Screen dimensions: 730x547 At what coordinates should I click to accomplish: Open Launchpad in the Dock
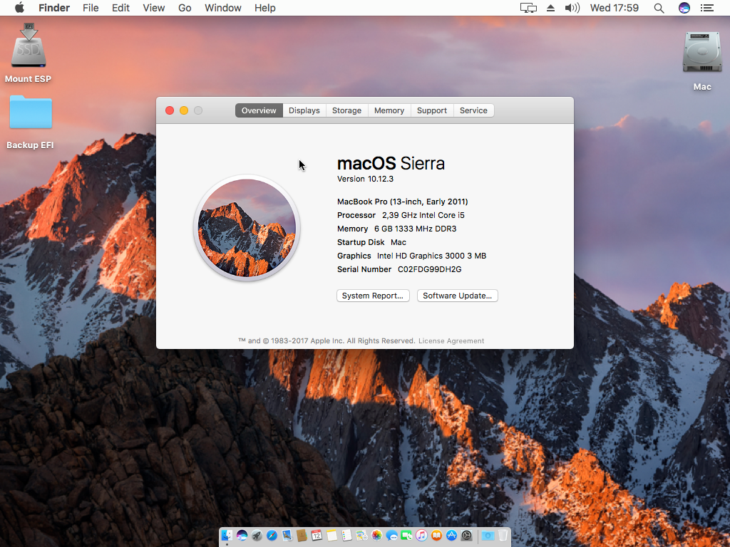[x=257, y=536]
